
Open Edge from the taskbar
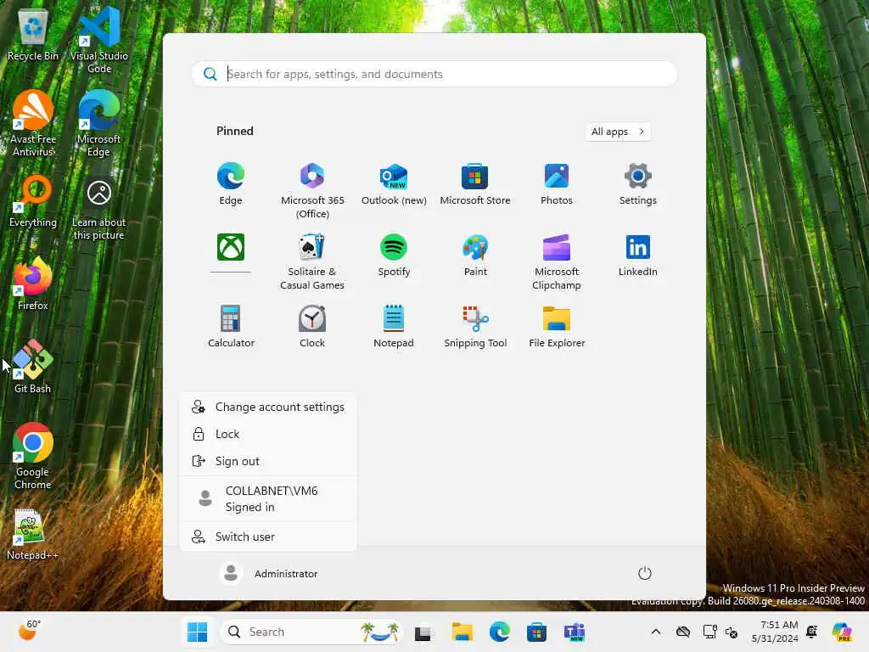499,632
